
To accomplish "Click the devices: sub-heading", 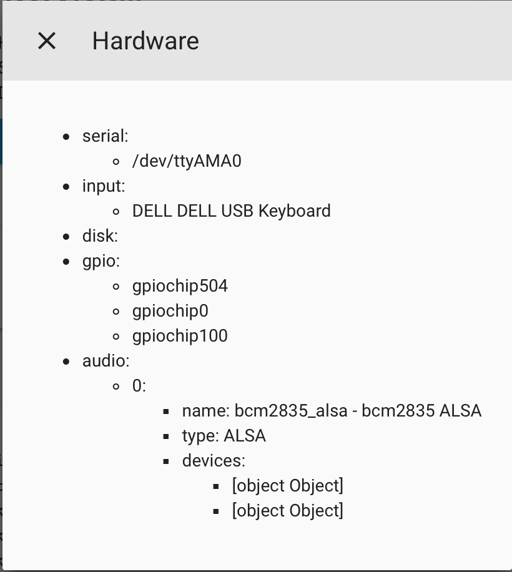I will coord(214,461).
